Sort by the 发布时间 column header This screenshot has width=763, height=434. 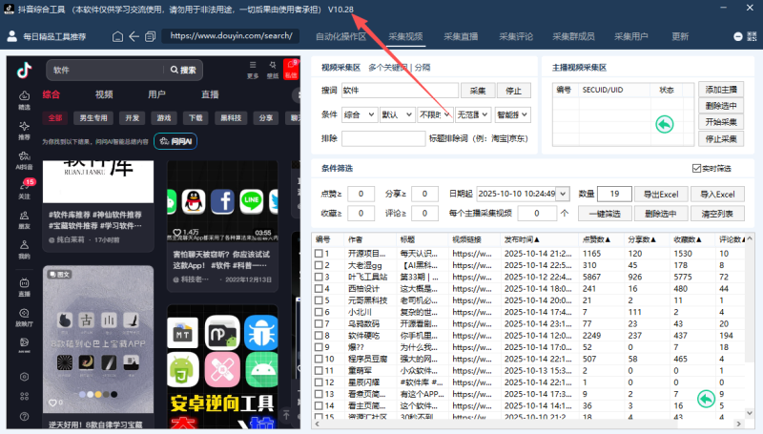pyautogui.click(x=522, y=239)
